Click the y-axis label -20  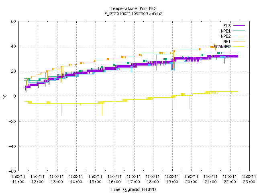click(x=12, y=121)
